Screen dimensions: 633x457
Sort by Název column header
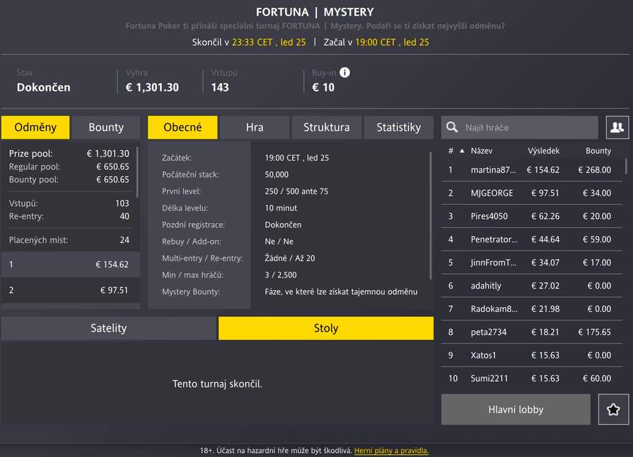point(482,151)
